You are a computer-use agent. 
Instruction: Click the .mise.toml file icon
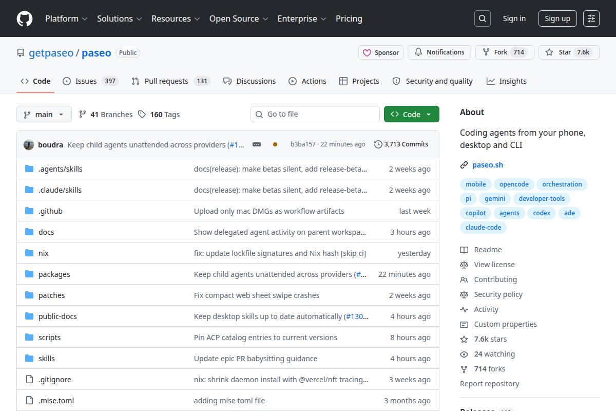(x=29, y=401)
